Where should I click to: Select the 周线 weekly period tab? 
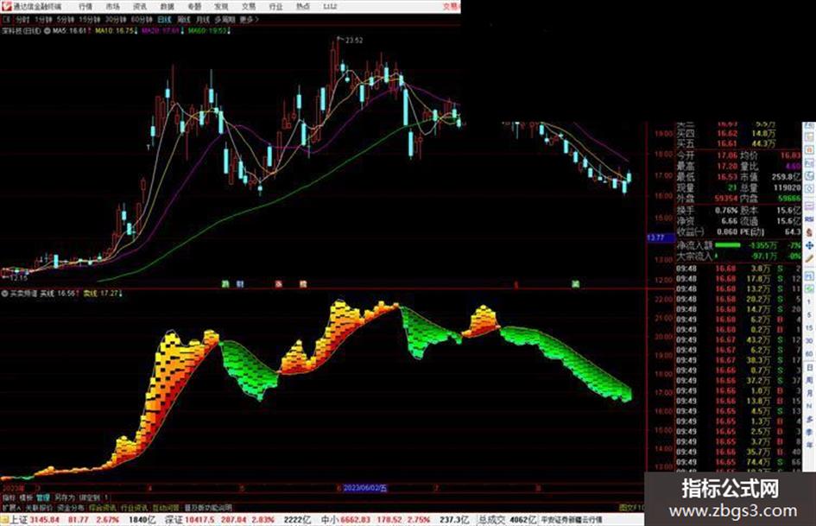coord(184,19)
